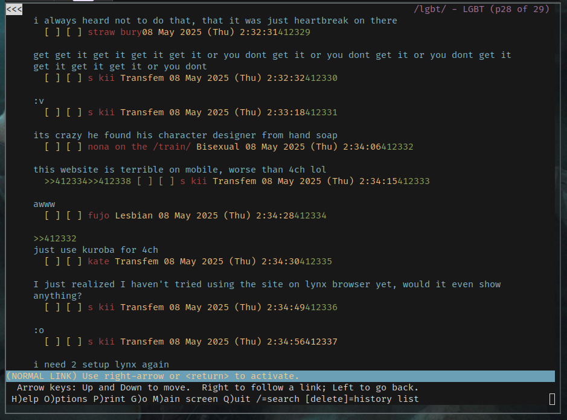Follow post number link 412333
Viewport: 567px width, 420px height.
(413, 181)
